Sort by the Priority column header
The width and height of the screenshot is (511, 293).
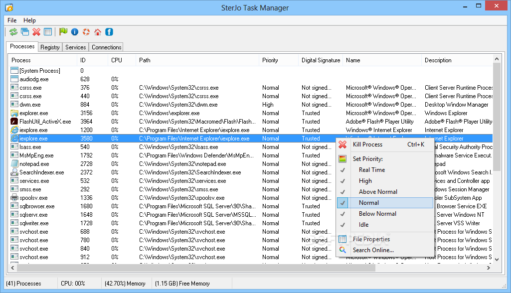[278, 60]
